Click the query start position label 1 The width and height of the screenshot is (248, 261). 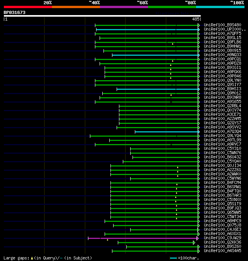coord(6,19)
